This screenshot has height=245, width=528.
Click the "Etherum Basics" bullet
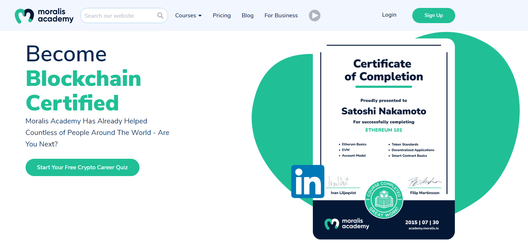[x=354, y=144]
